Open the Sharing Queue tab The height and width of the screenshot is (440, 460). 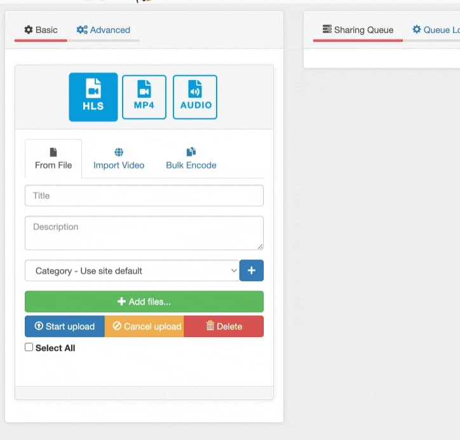[x=358, y=30]
